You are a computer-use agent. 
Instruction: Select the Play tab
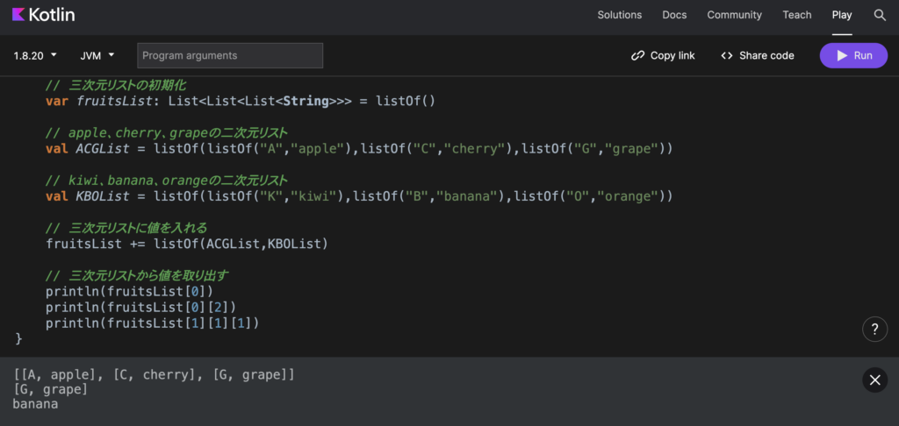coord(842,15)
